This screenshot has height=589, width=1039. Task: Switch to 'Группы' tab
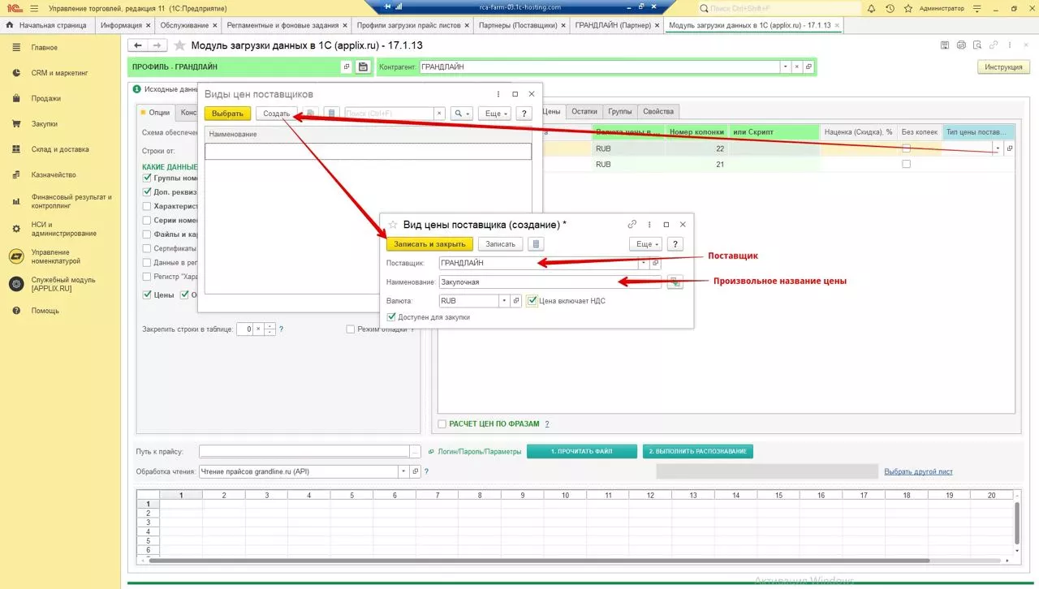coord(620,111)
